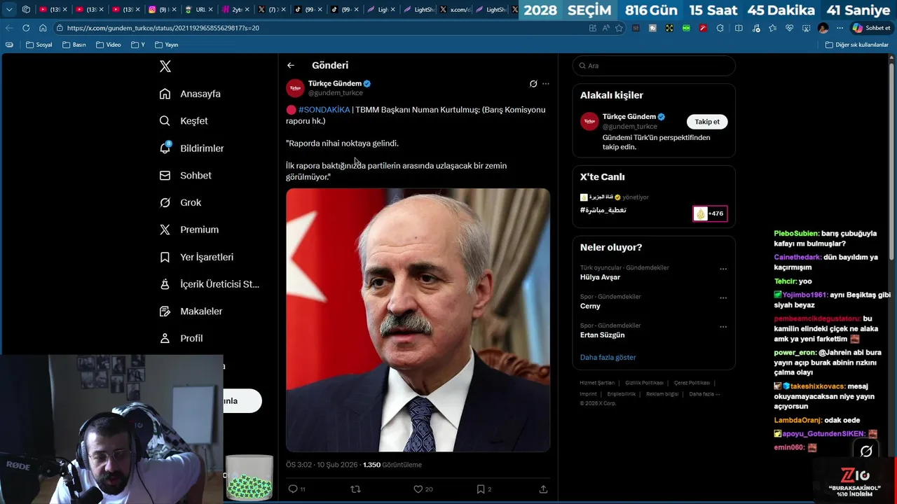
Task: Click Takip et for Türkçe Gündem
Action: (707, 122)
